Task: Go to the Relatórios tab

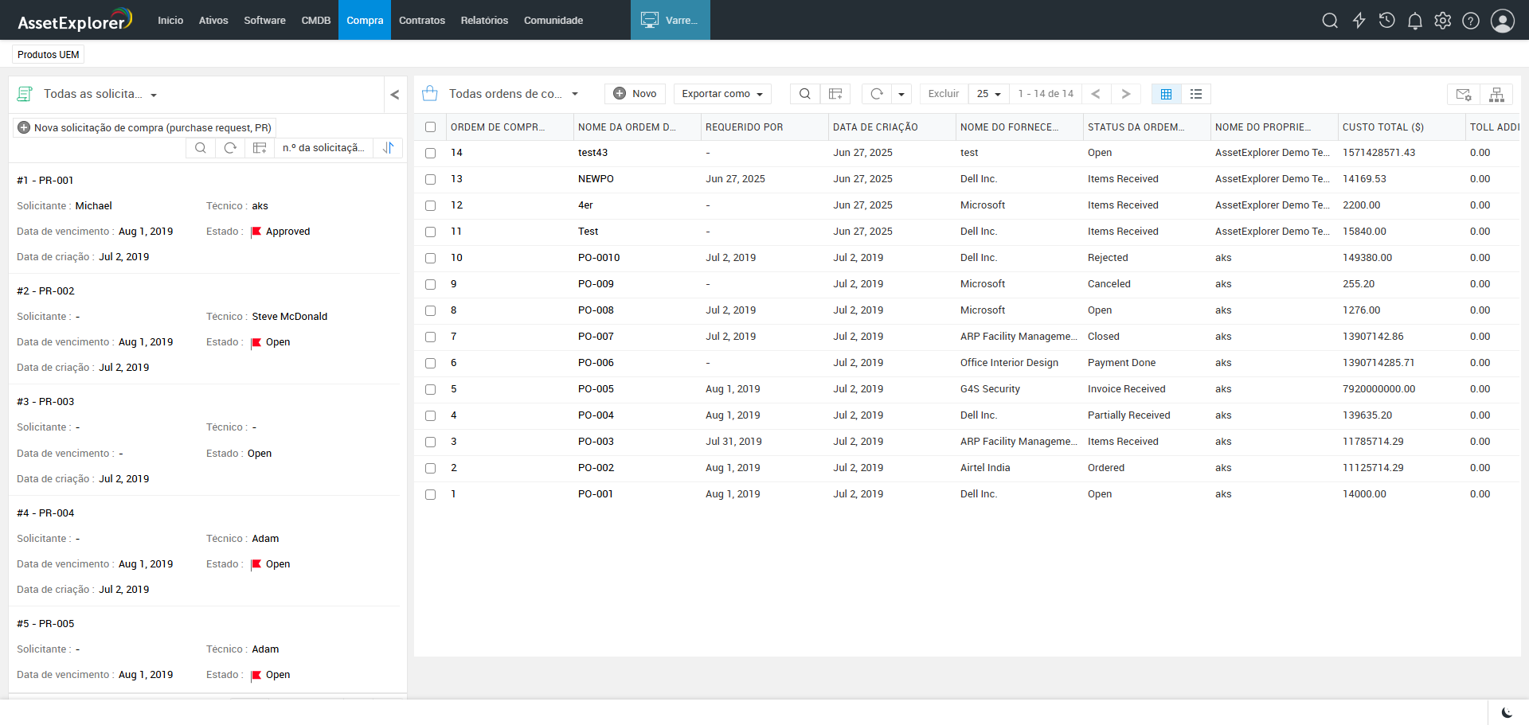Action: tap(484, 21)
